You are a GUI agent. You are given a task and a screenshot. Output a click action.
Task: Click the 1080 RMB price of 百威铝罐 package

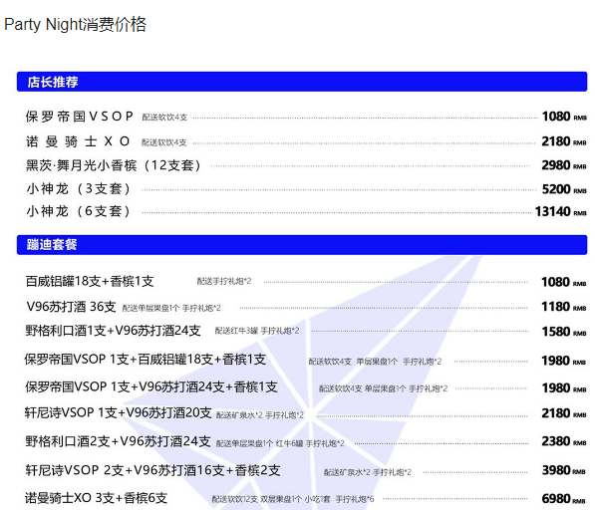pos(564,282)
